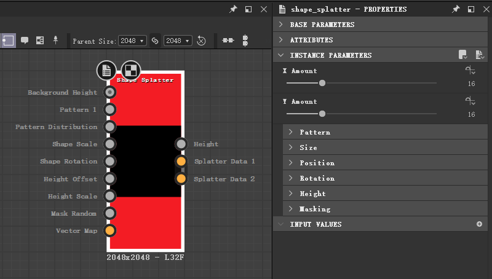Click the frame selection toolbar icon

[x=8, y=41]
